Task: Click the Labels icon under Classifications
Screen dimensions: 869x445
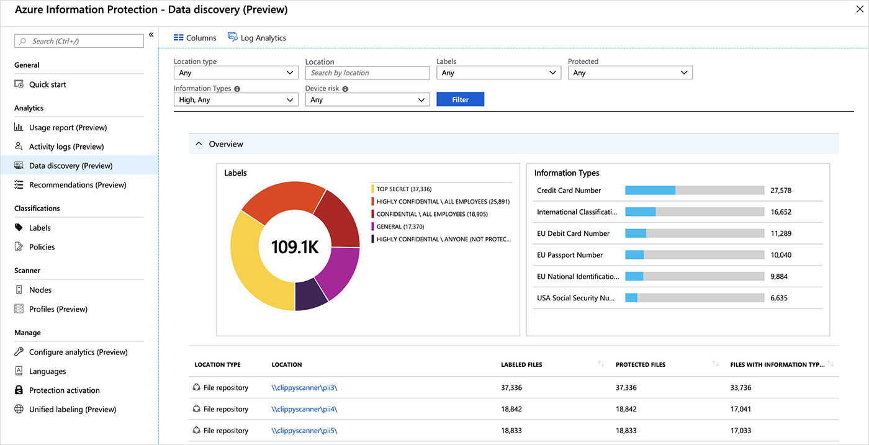Action: [19, 227]
